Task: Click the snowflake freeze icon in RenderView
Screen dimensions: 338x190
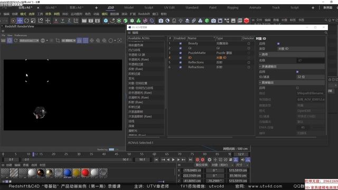Action: point(91,41)
